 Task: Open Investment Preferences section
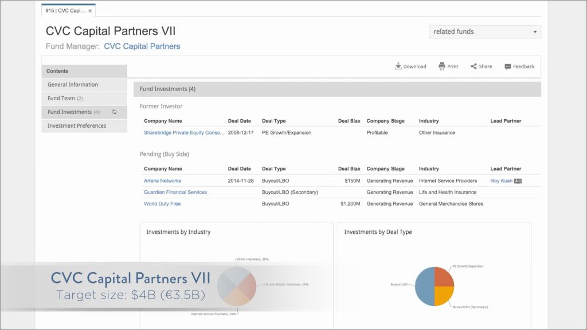point(84,125)
